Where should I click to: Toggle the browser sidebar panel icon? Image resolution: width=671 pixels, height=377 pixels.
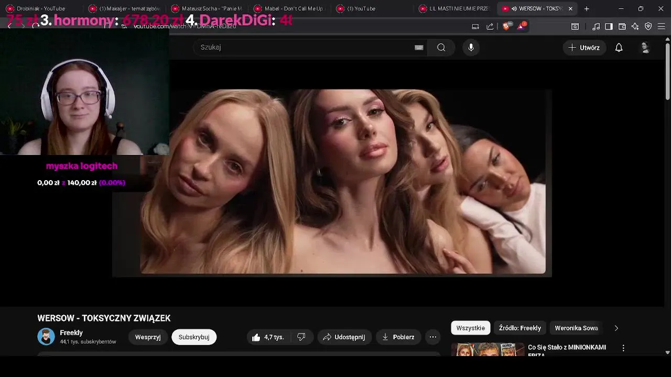[x=609, y=26]
